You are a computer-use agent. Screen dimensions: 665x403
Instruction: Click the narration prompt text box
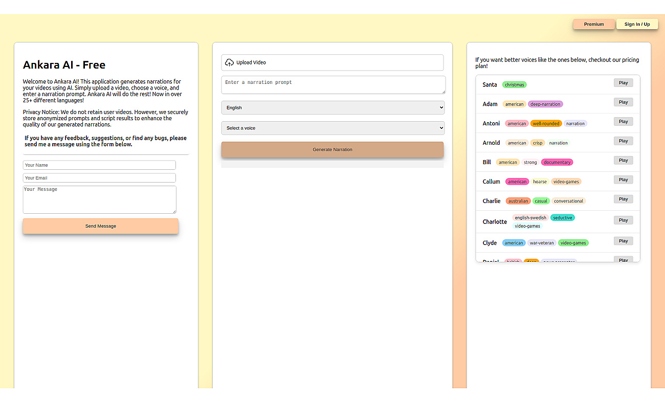click(334, 85)
